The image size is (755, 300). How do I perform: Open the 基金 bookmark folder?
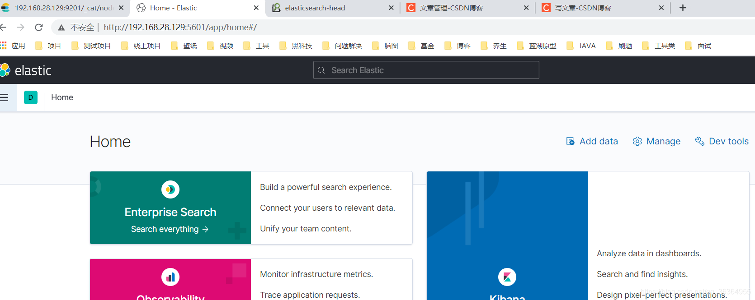click(x=421, y=46)
